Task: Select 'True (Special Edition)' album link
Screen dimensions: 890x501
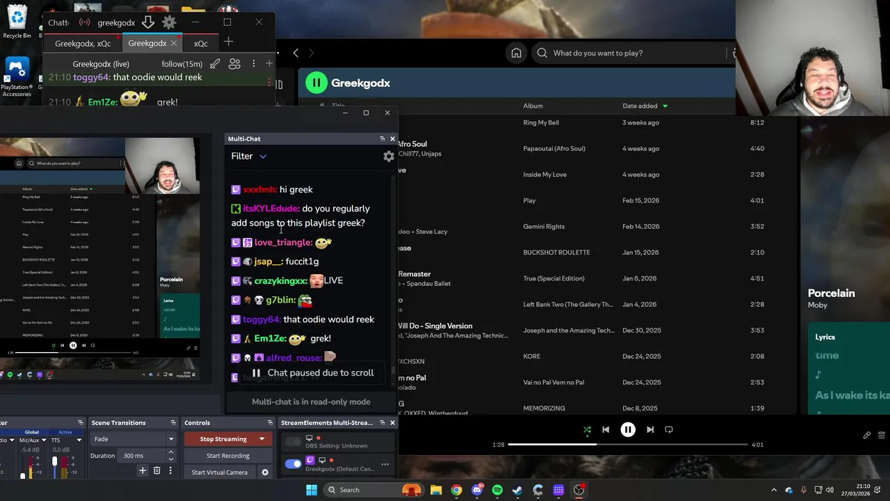Action: pos(553,278)
